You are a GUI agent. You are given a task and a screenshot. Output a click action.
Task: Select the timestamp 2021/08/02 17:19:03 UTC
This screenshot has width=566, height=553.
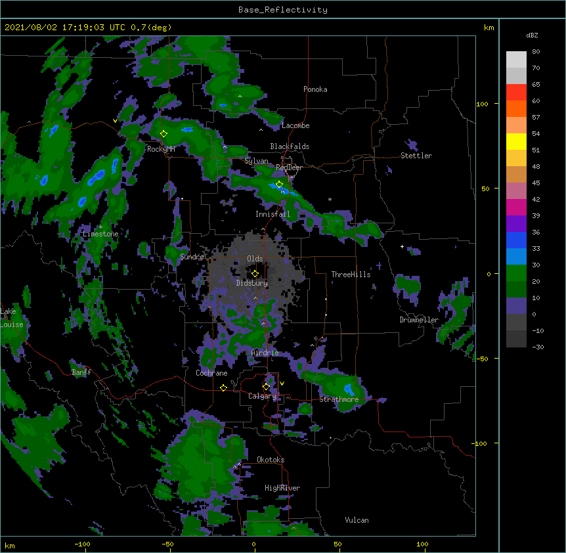[65, 28]
